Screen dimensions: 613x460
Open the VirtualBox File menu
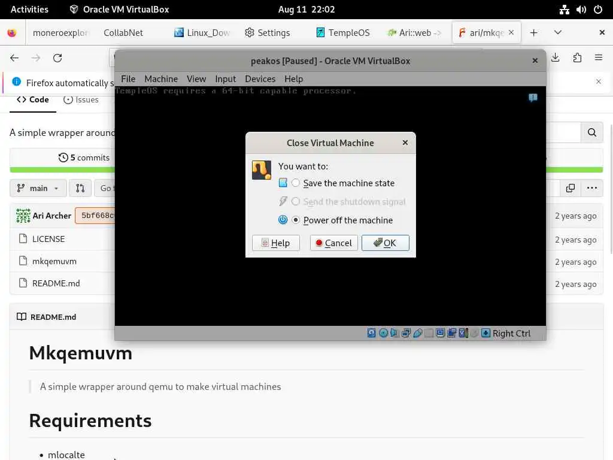128,78
